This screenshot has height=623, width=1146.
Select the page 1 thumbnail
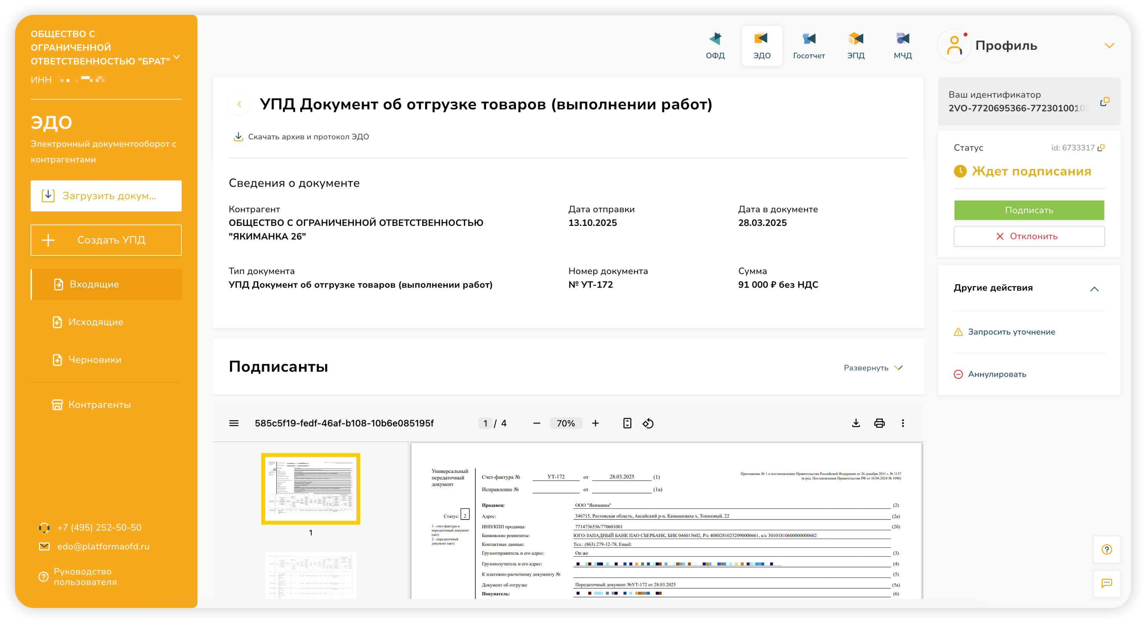[311, 488]
